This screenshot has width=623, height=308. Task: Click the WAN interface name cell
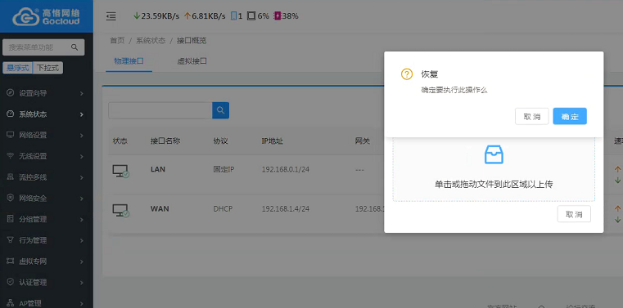tap(160, 208)
